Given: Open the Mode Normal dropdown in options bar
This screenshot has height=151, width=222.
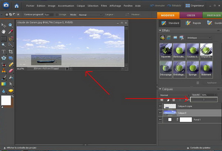Looking at the screenshot, I should click(x=90, y=15).
